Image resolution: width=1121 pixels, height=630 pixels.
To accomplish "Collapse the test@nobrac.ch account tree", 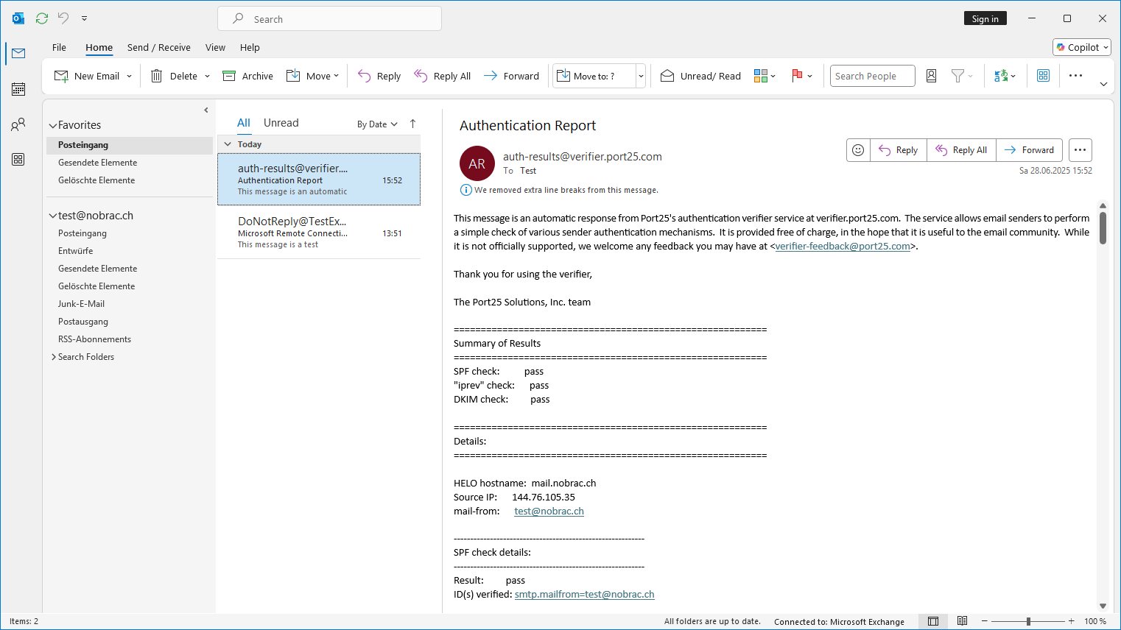I will coord(53,216).
